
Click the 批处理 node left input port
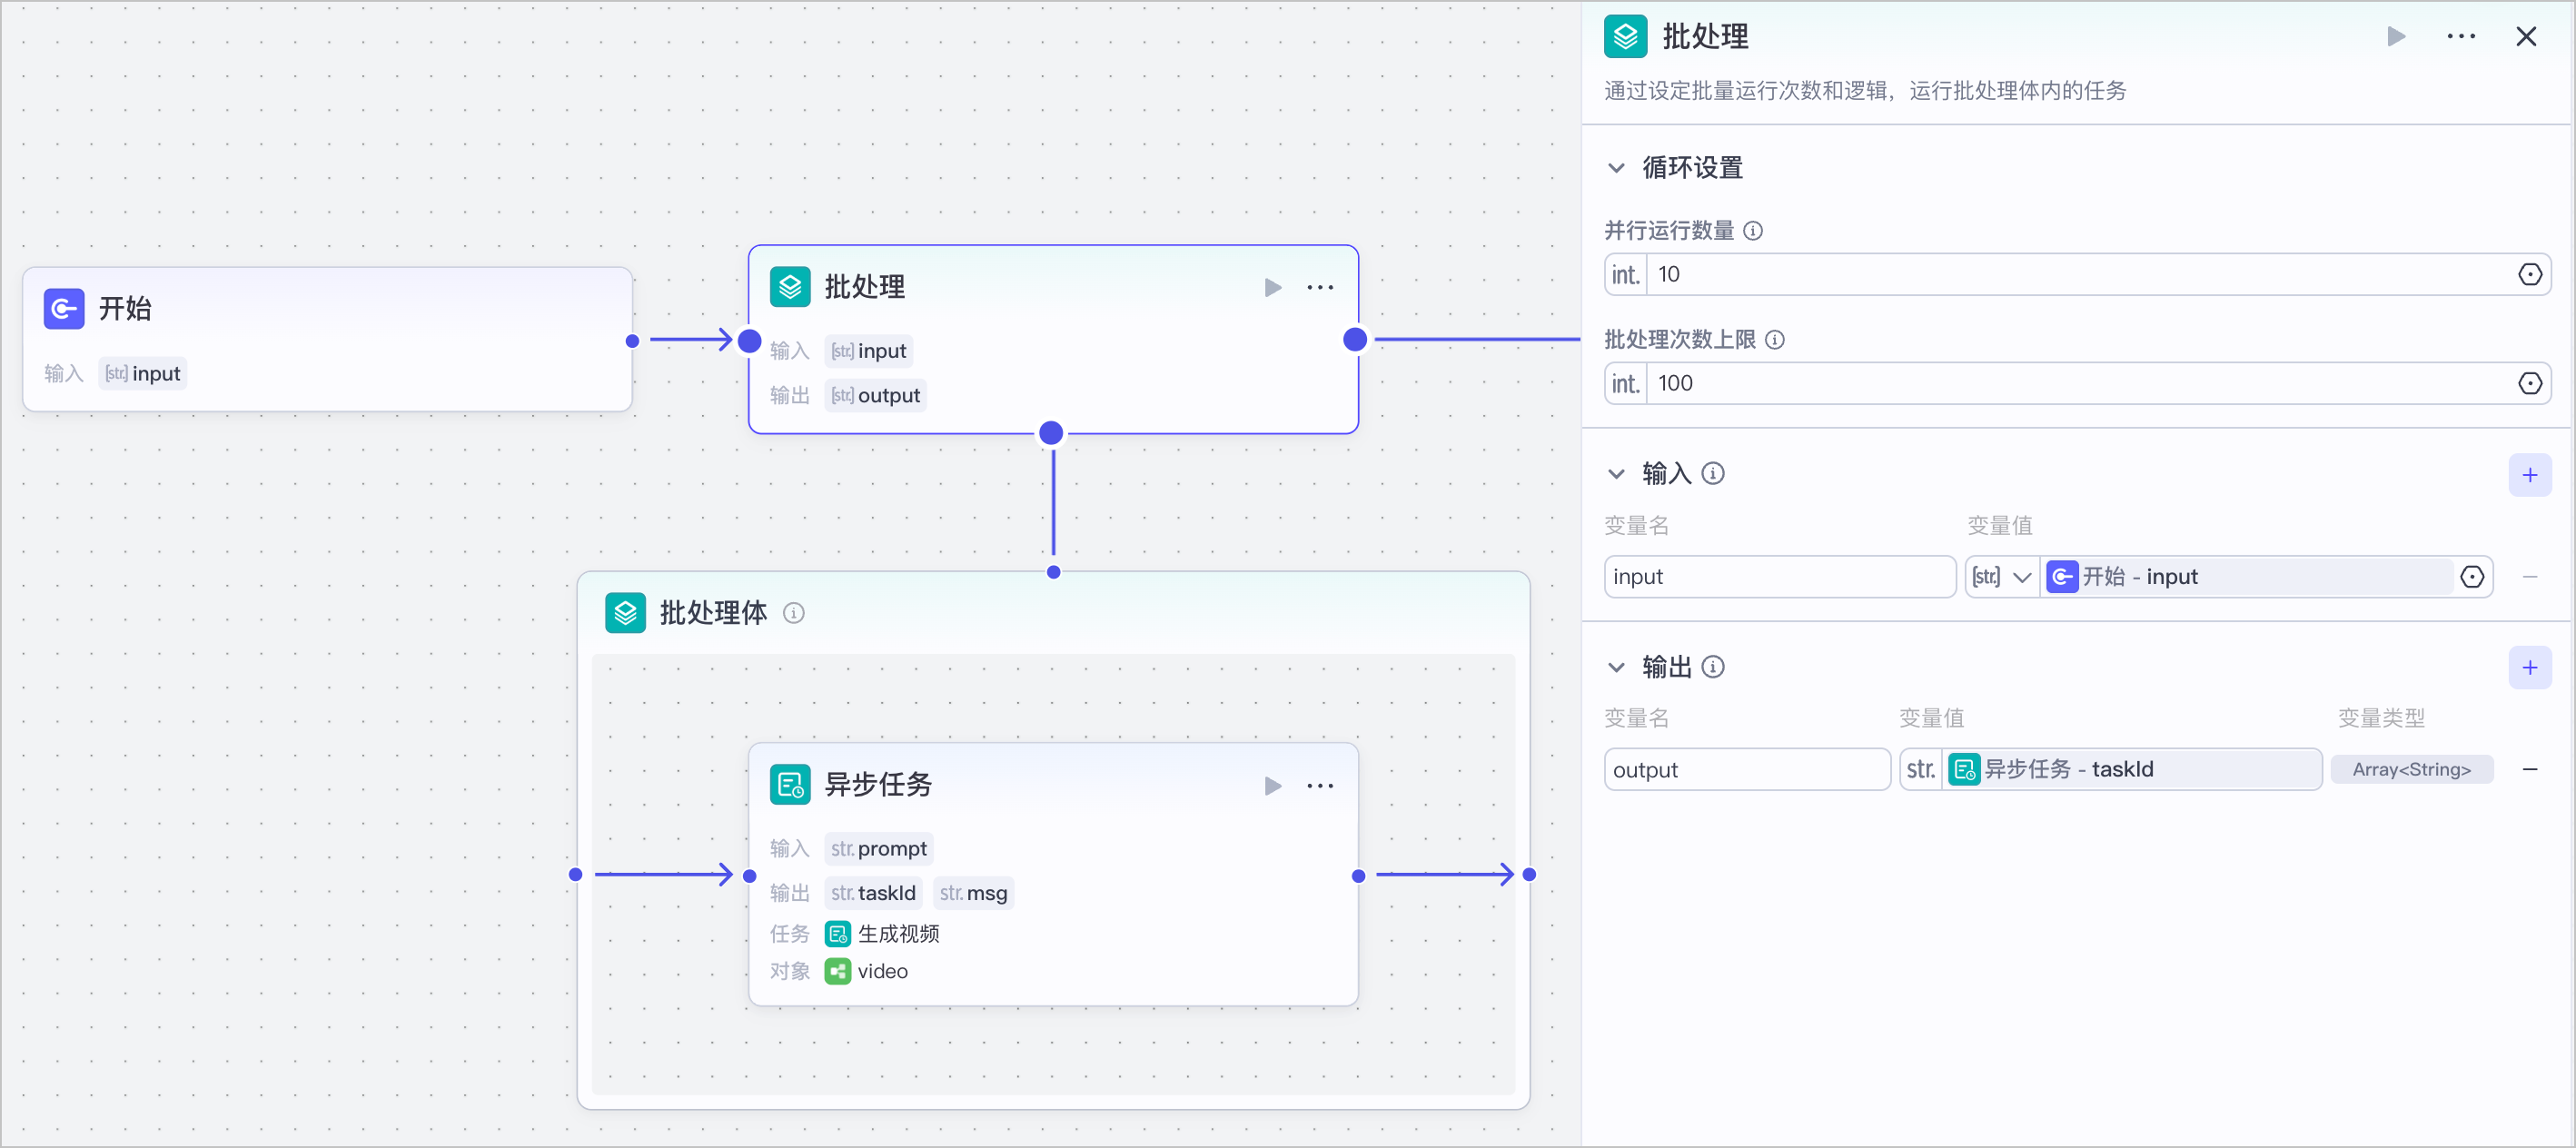[749, 341]
